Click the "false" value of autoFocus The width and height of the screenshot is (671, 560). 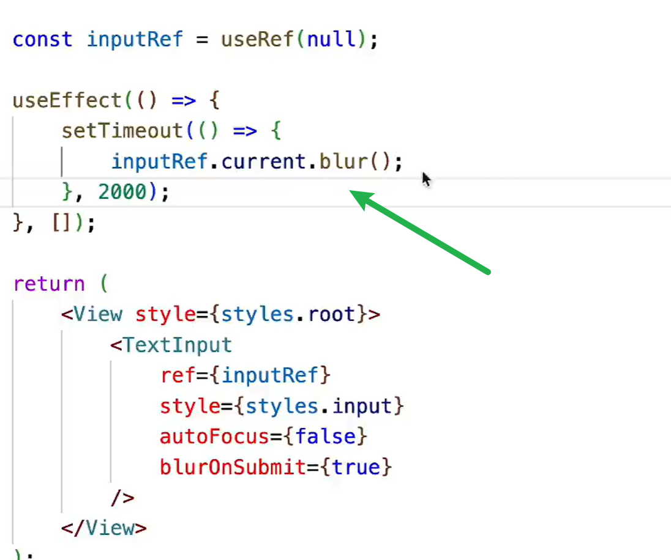click(325, 437)
